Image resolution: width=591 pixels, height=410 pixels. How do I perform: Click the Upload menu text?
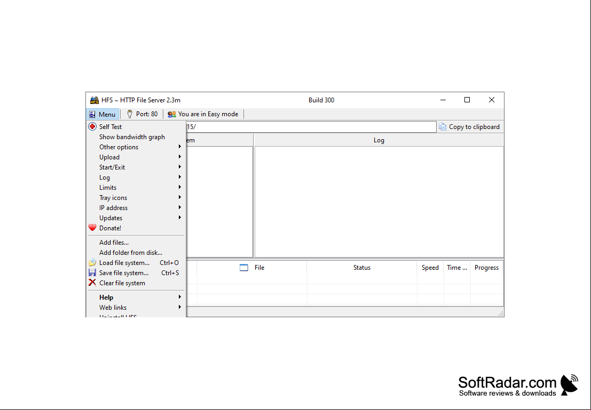[x=109, y=157]
